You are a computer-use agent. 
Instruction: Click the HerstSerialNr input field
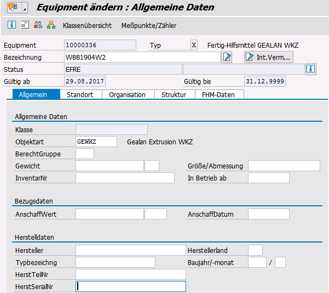[x=131, y=286]
